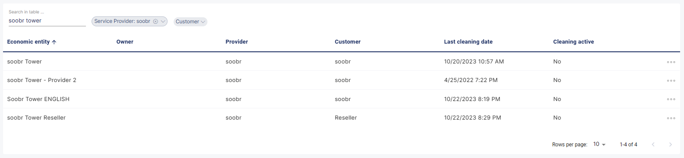Open more options for soobr Tower - Provider 2

[x=671, y=80]
